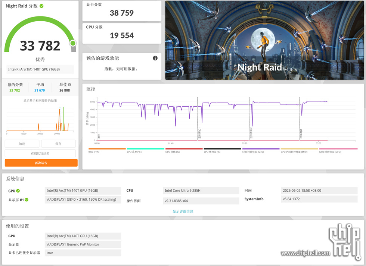Click the DISPLAY1 Generic PnP Monitor field
Image resolution: width=366 pixels, height=266 pixels.
(x=83, y=244)
